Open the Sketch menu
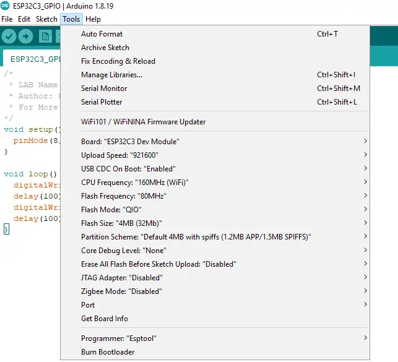398x362 pixels. (x=46, y=19)
